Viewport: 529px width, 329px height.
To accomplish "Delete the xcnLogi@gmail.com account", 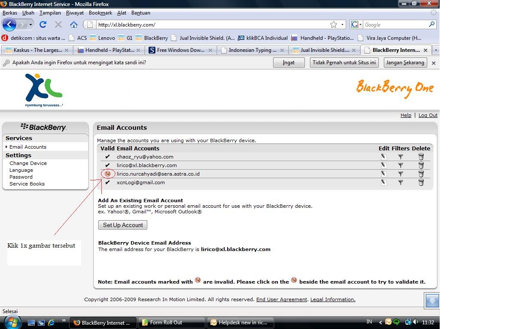I will [421, 182].
